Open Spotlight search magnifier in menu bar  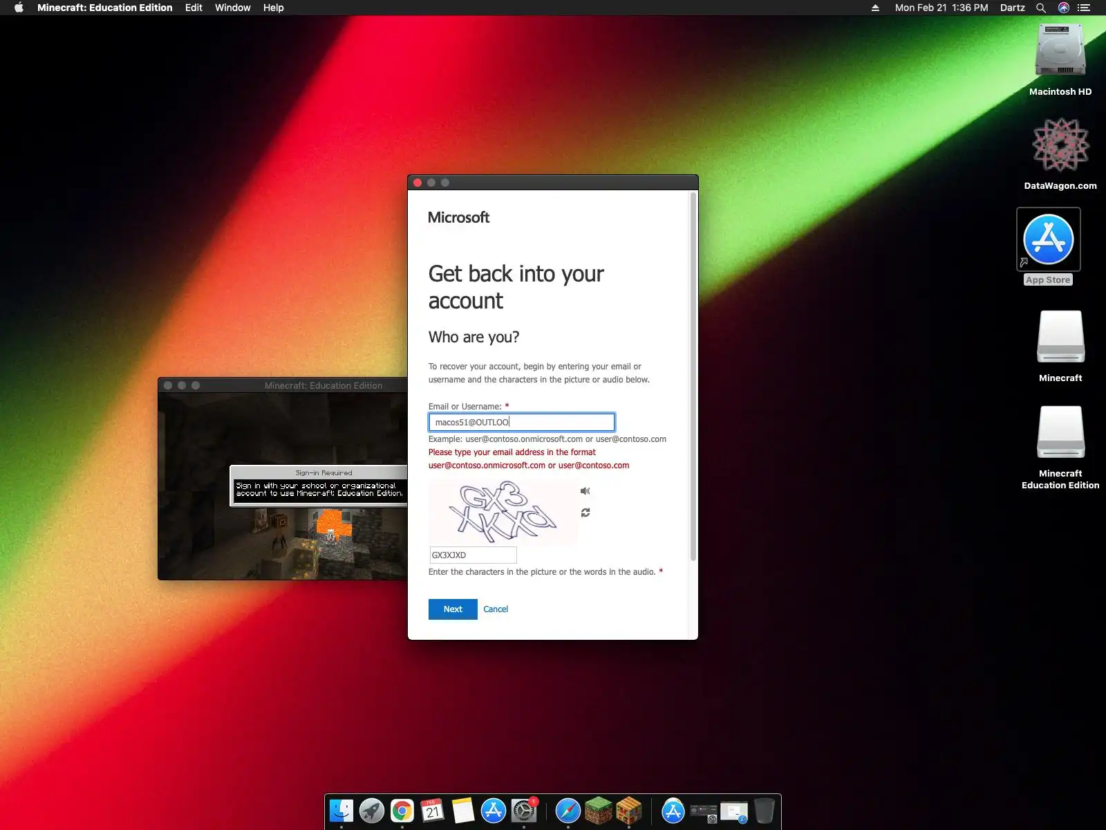tap(1041, 8)
